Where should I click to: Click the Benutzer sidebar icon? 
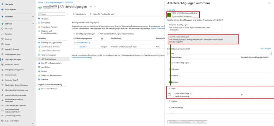pos(2,34)
